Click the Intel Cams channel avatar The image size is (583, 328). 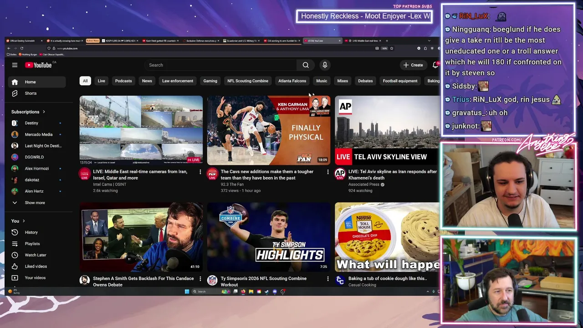click(x=85, y=174)
